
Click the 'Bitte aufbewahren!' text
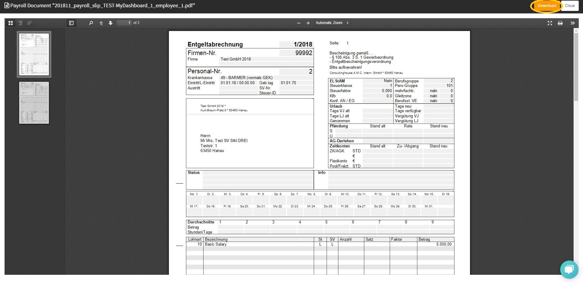pos(346,67)
